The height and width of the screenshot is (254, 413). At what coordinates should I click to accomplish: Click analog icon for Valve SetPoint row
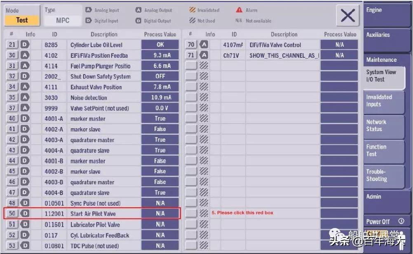25,108
